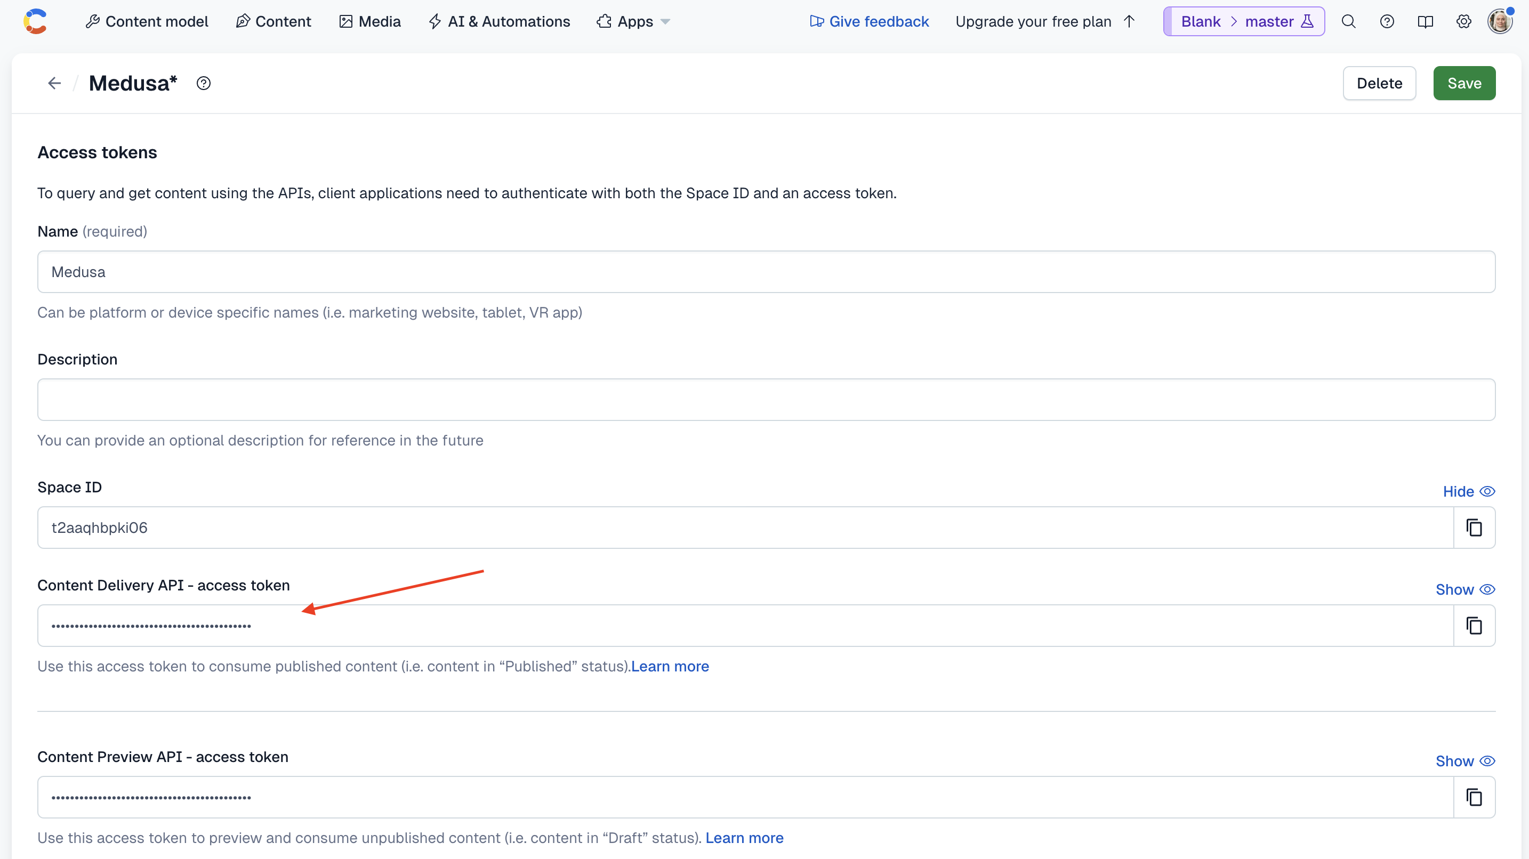Show the Content Preview API token
This screenshot has height=859, width=1529.
(x=1465, y=760)
